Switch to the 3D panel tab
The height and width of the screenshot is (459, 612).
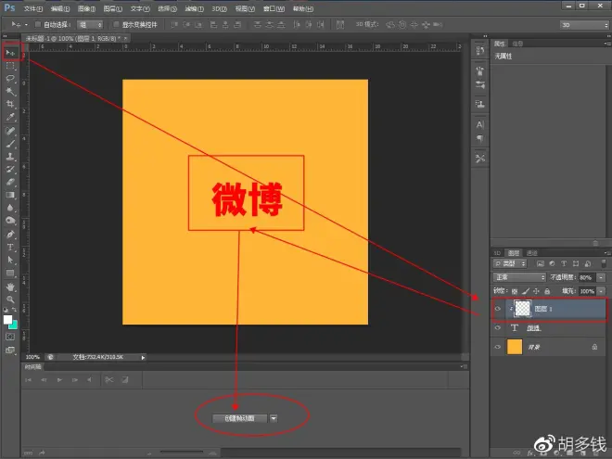click(x=497, y=253)
